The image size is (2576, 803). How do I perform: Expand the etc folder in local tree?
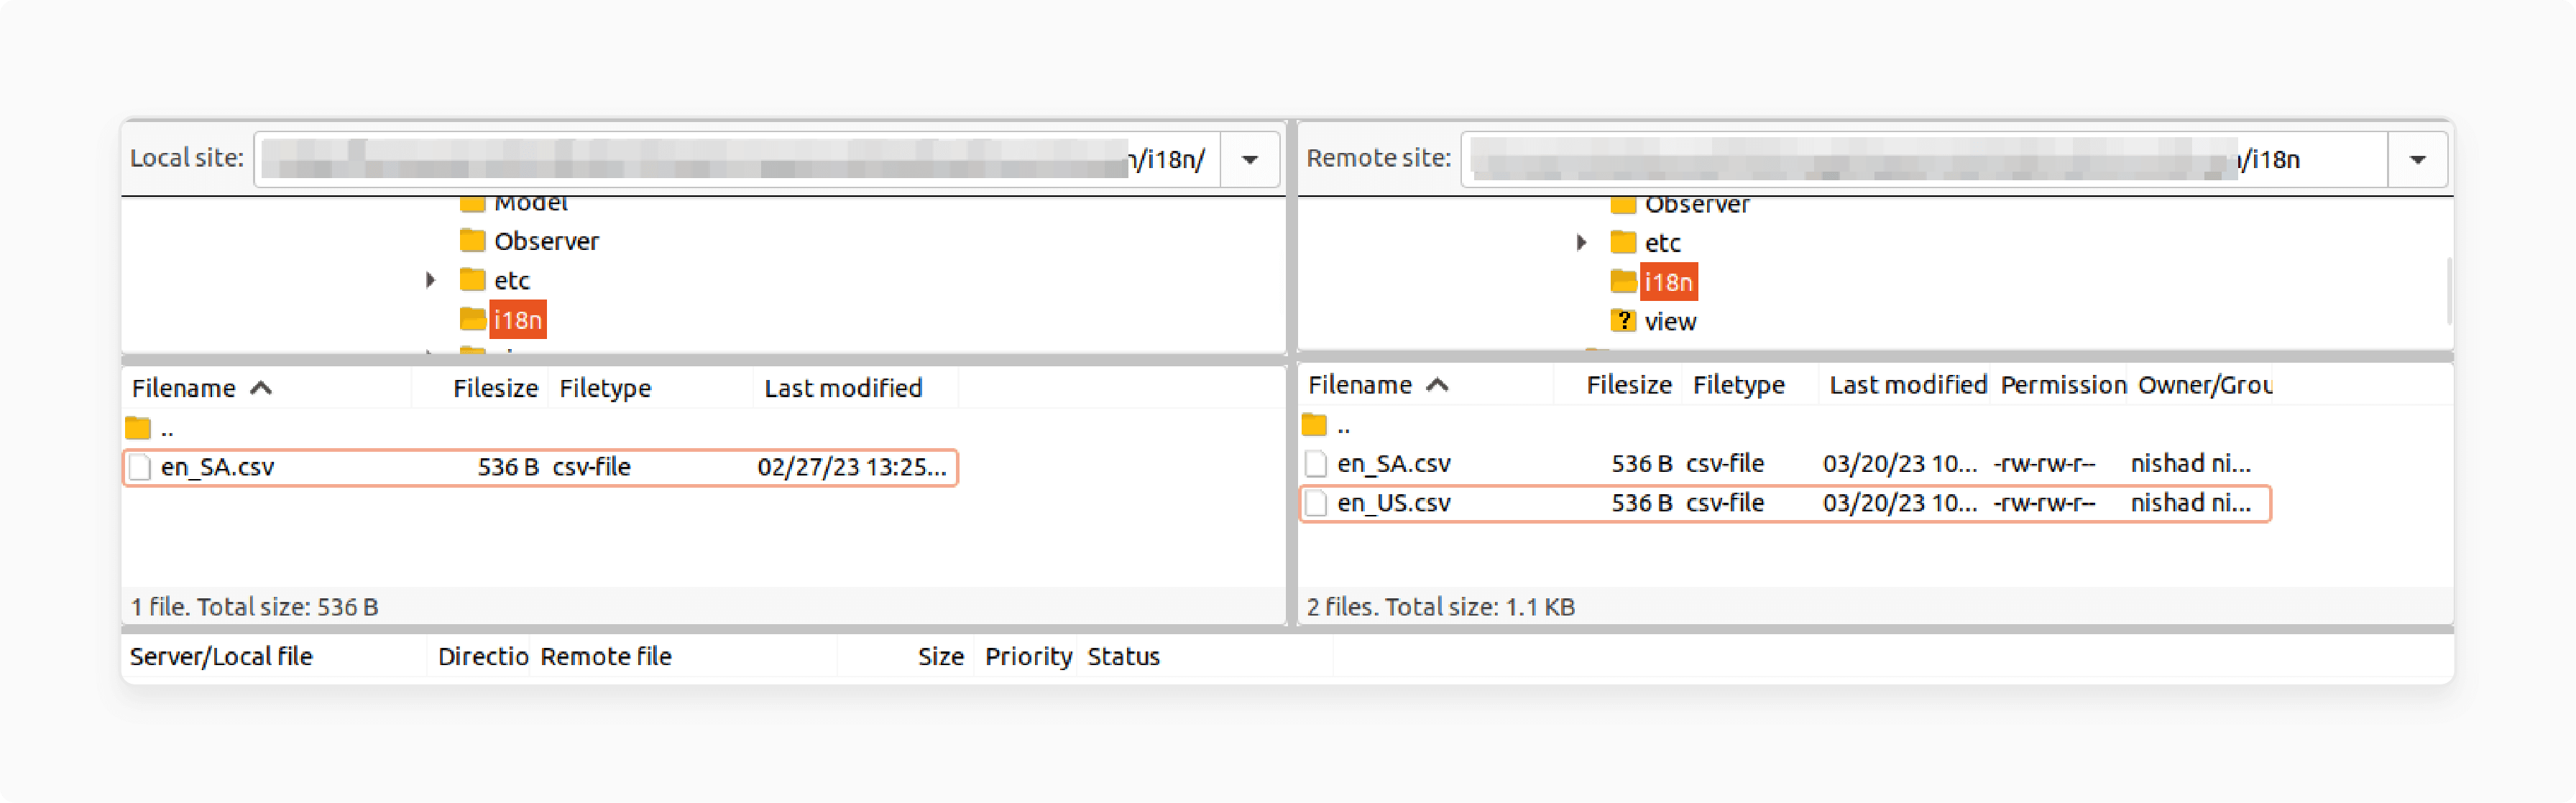click(430, 281)
